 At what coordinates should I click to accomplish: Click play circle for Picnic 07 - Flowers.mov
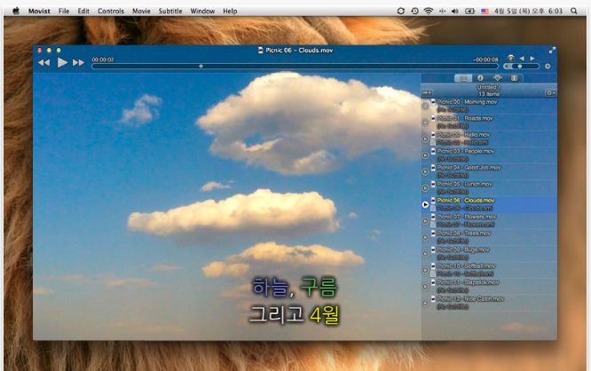(x=425, y=221)
